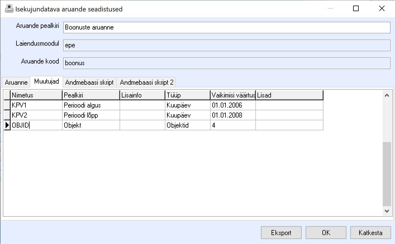
Task: Switch to the Aruanne tab
Action: 16,82
